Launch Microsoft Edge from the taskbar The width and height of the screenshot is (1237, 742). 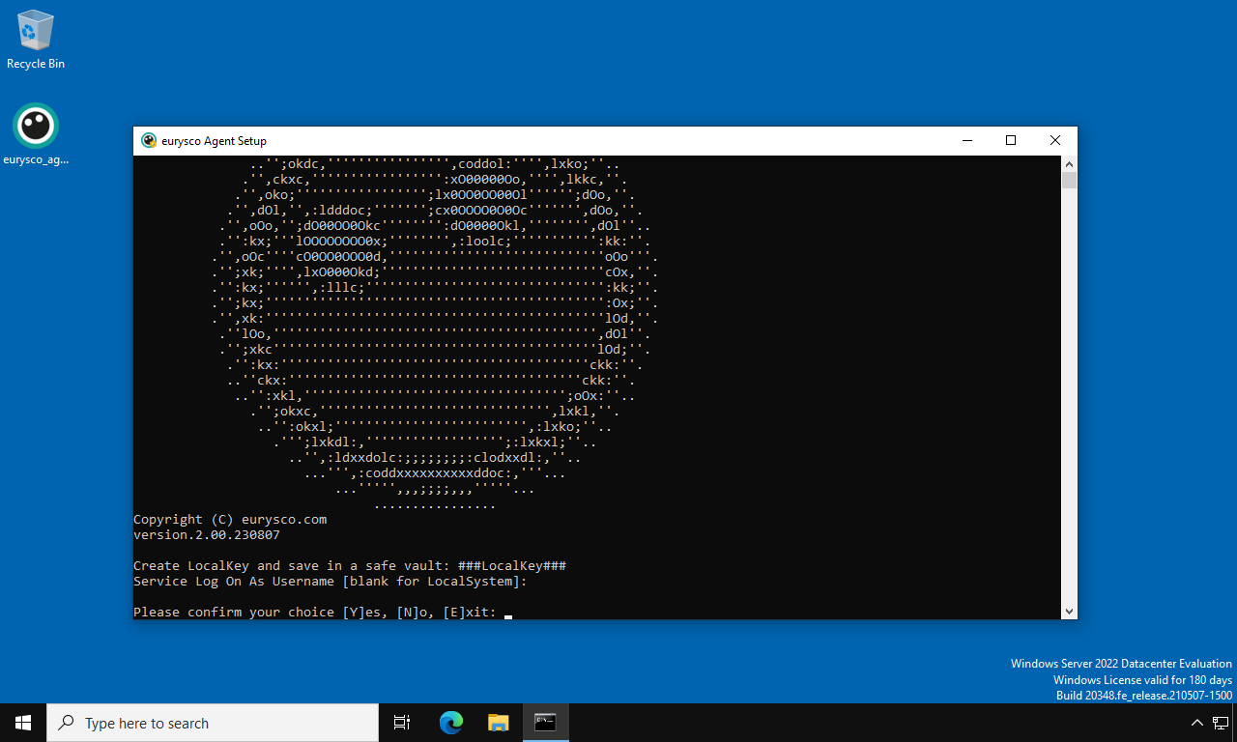click(x=450, y=723)
